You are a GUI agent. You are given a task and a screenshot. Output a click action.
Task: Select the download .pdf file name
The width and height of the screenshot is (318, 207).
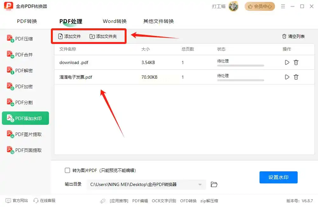tap(74, 62)
